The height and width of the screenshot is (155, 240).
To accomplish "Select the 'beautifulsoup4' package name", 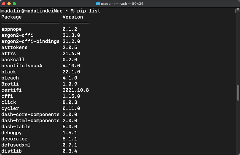I will point(22,66).
